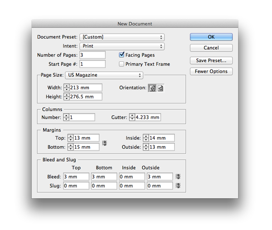Screen dimensions: 272x230
Task: Click Number of Pages field
Action: coord(92,55)
